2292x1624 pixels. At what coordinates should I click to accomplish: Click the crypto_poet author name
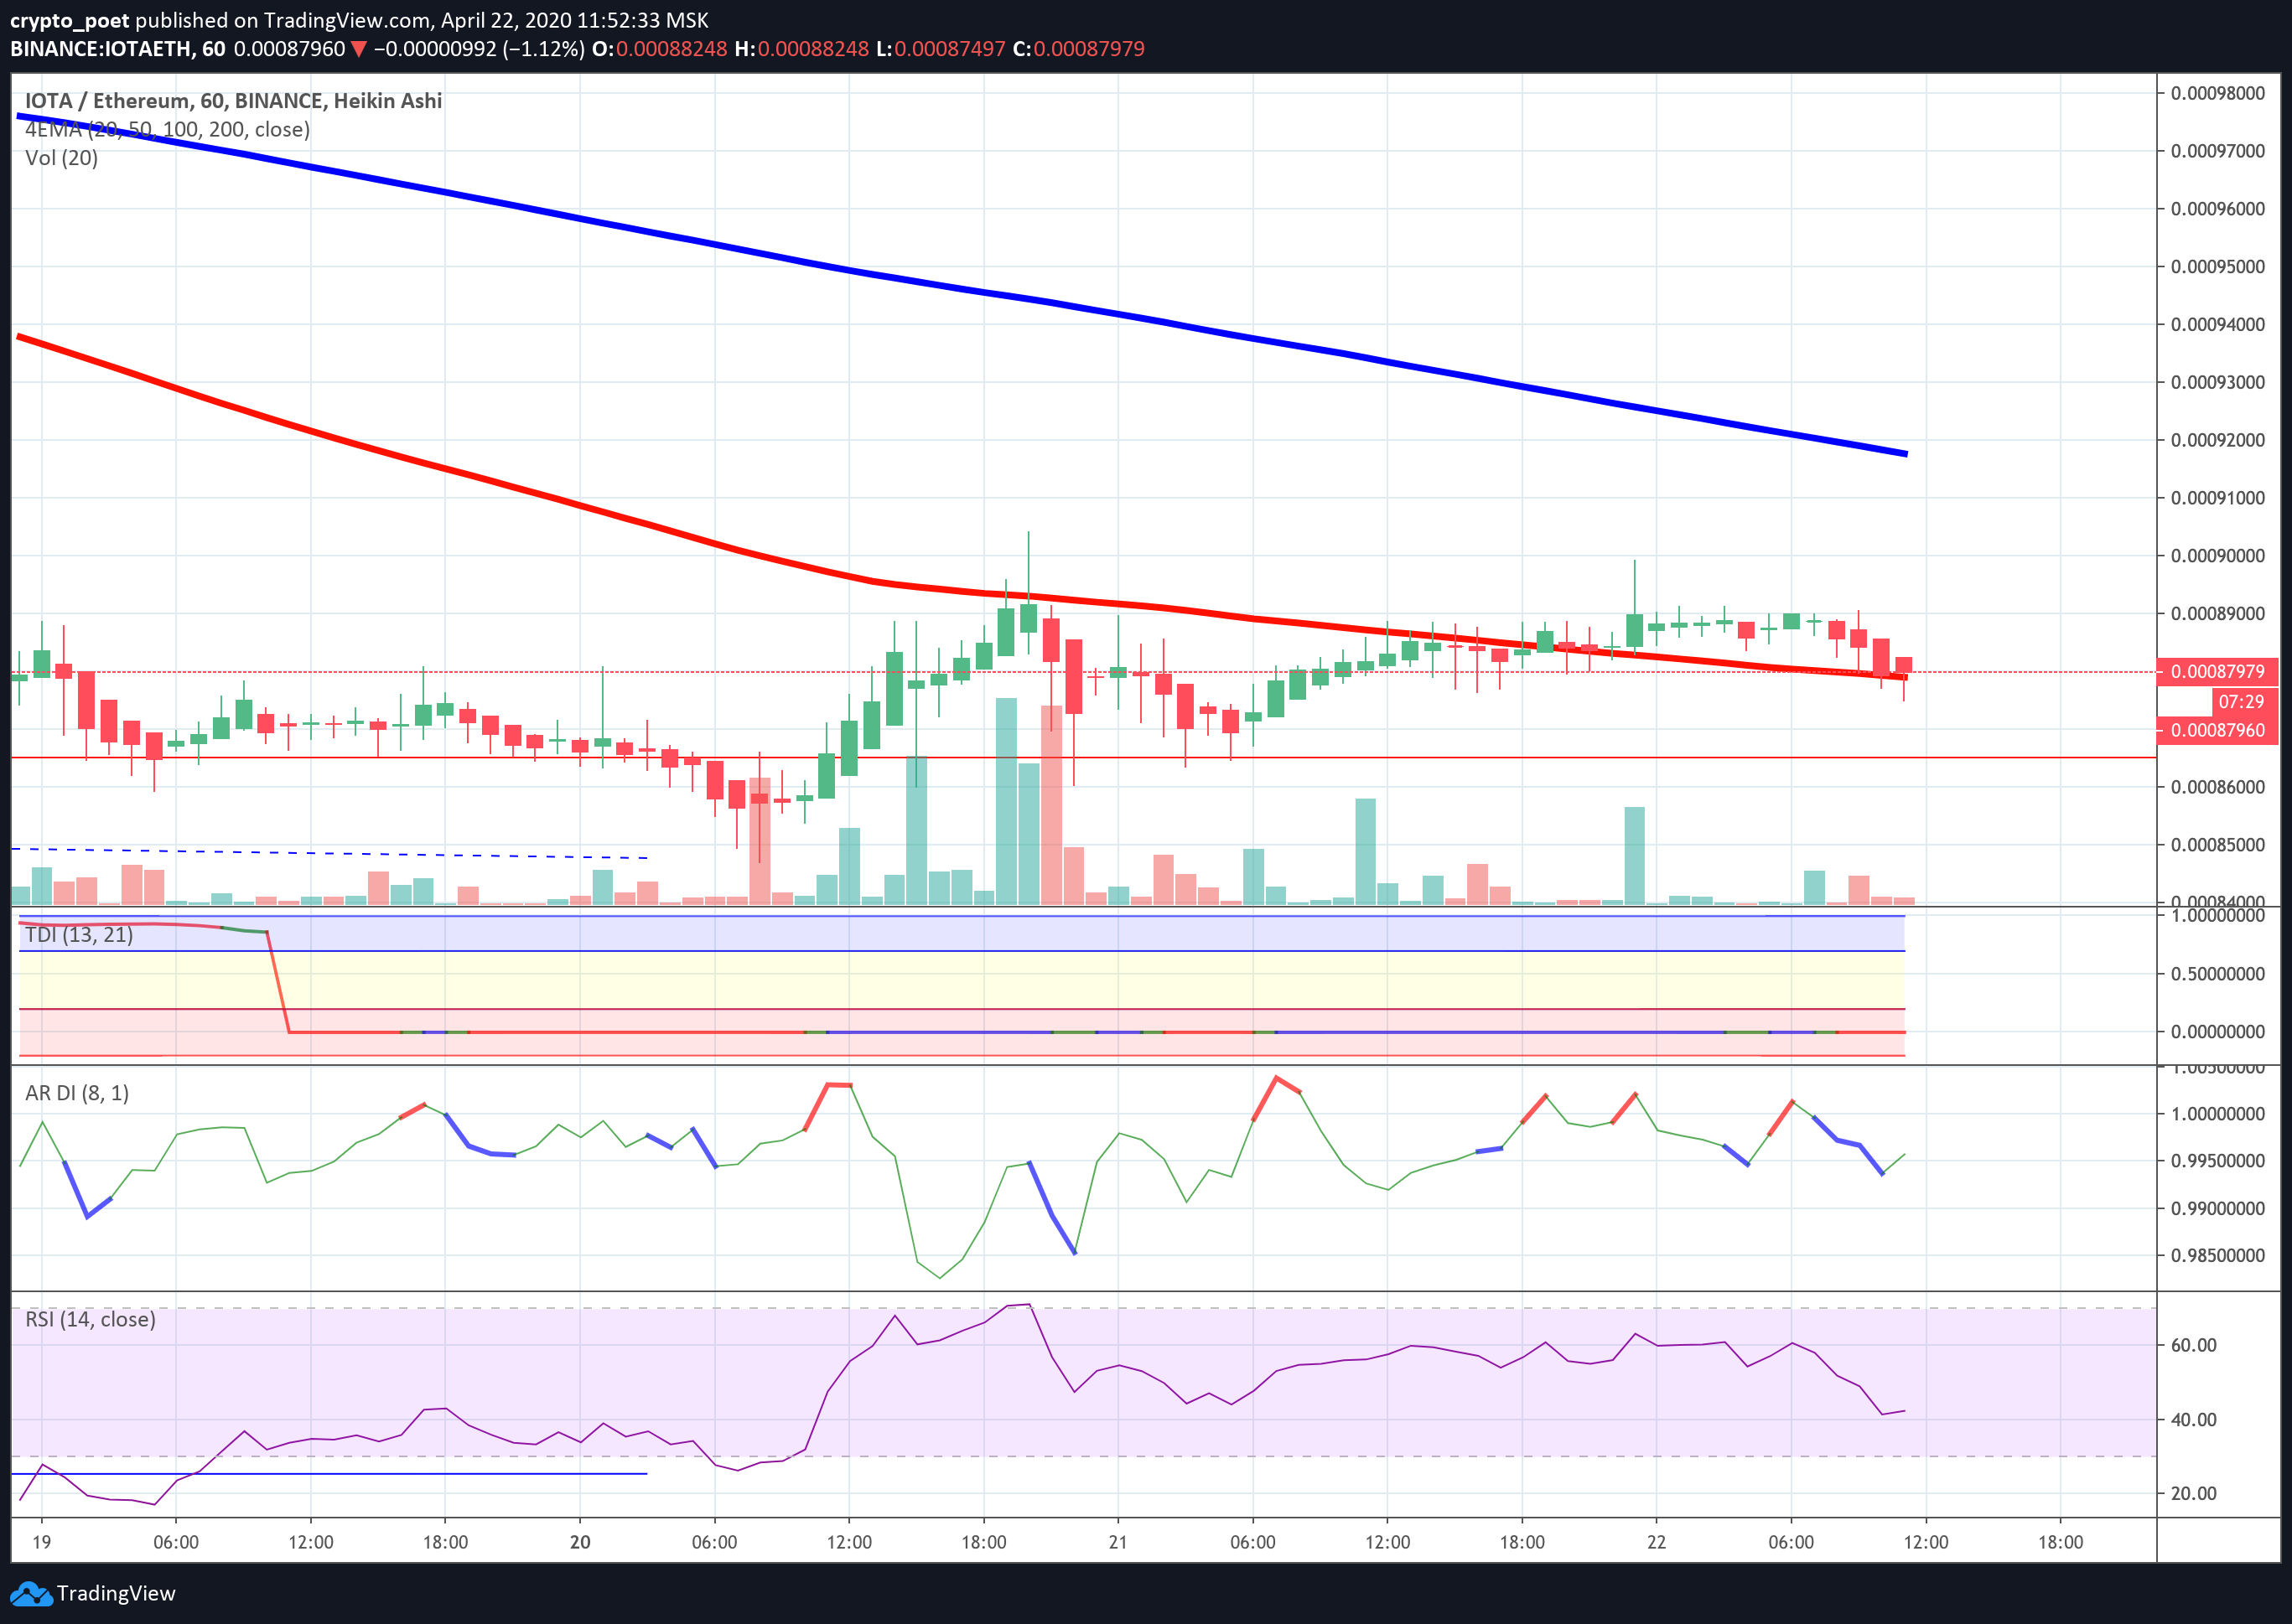69,20
